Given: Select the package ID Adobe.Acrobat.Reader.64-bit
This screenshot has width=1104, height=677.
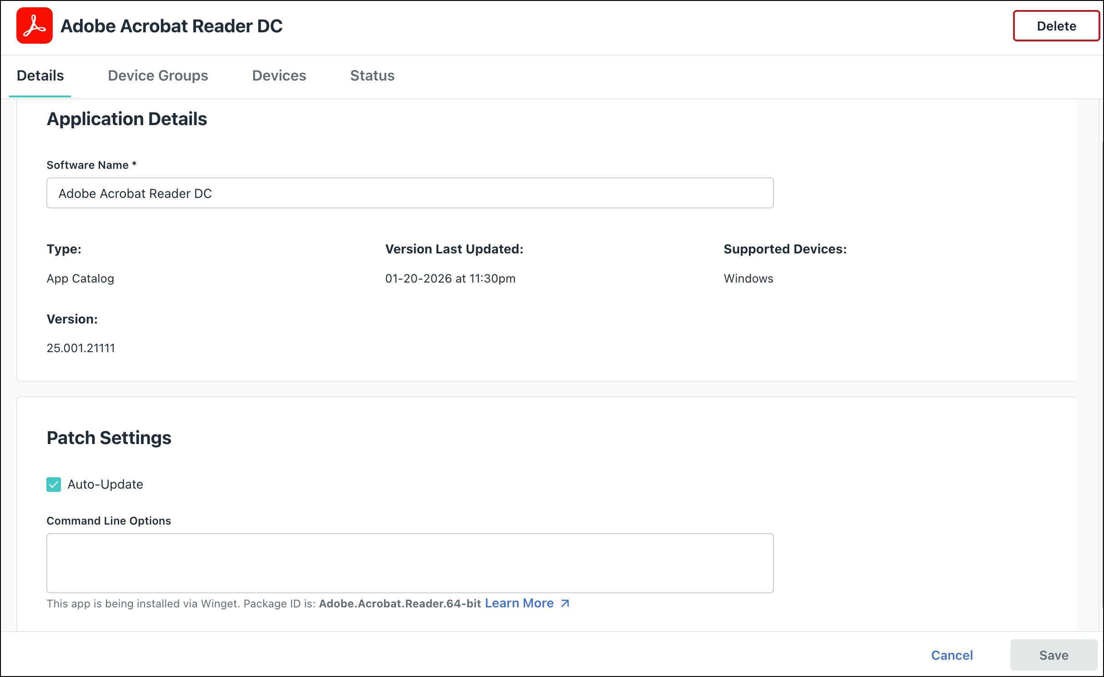Looking at the screenshot, I should click(x=400, y=604).
